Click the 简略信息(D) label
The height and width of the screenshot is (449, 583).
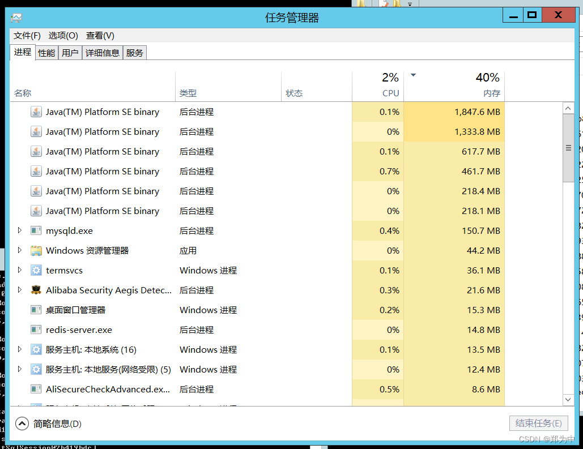57,424
